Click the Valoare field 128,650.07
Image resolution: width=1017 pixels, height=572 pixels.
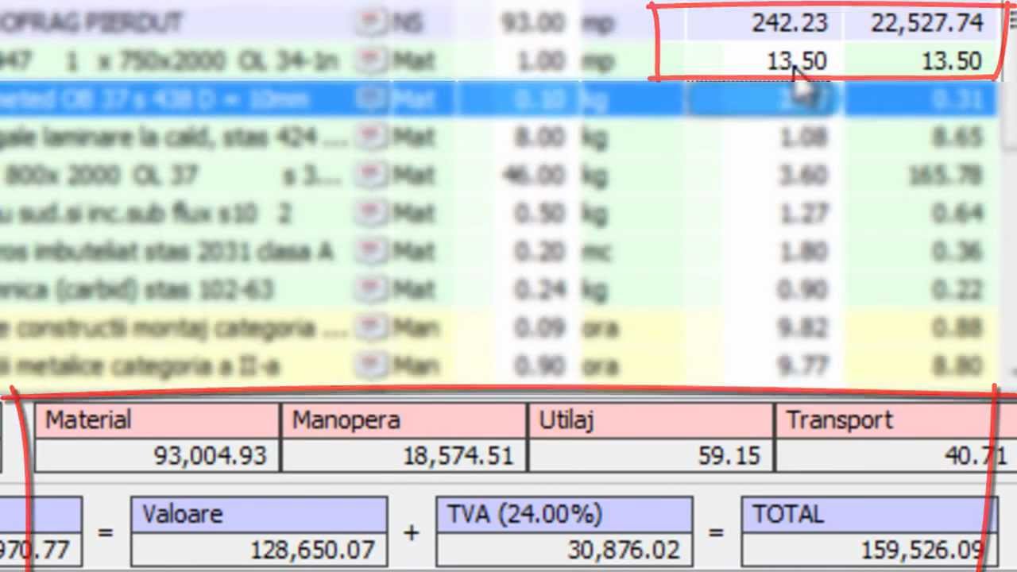point(259,550)
